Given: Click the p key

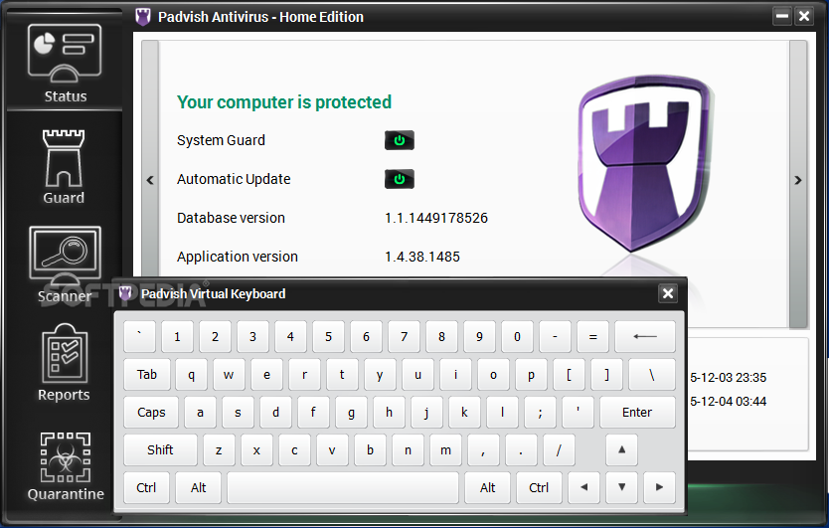Looking at the screenshot, I should point(531,375).
